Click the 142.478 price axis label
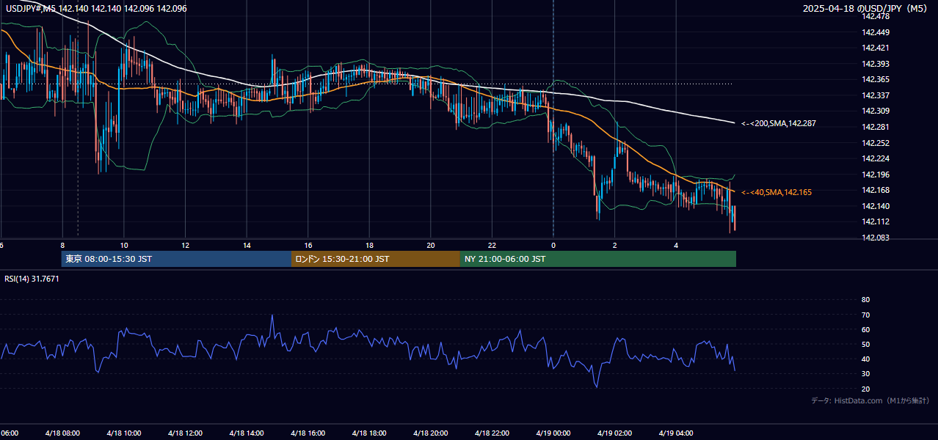The image size is (938, 440). [877, 16]
